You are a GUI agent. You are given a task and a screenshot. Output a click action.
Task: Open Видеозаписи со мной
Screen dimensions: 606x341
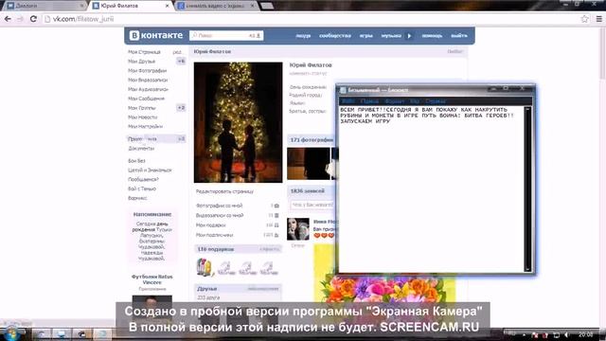pyautogui.click(x=220, y=215)
